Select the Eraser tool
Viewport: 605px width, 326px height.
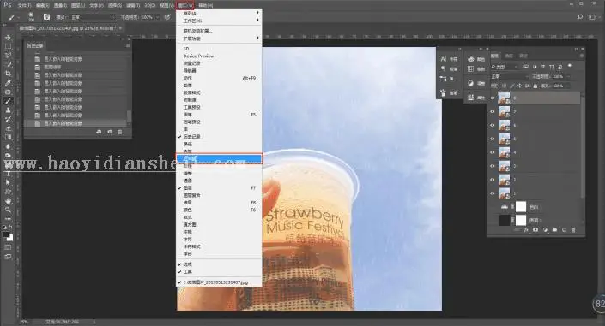point(8,128)
